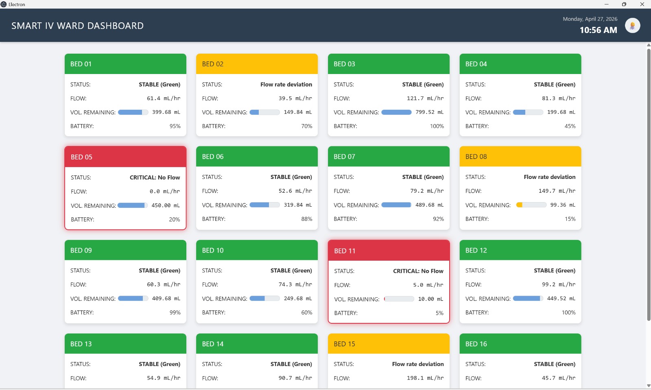Screen dimensions: 651x390
Task: Click the BED 02 flow rate deviation header
Action: (257, 64)
